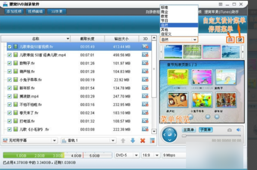Open the custom menu design edit icon
Screen dimensions: 257x170
(240, 40)
